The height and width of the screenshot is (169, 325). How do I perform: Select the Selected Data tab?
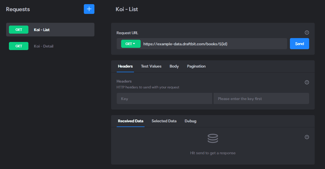click(164, 121)
